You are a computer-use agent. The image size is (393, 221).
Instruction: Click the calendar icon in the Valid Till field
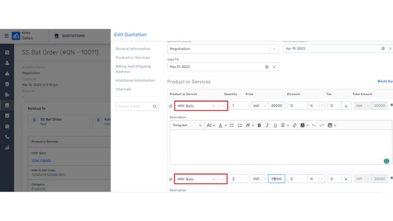tap(267, 67)
